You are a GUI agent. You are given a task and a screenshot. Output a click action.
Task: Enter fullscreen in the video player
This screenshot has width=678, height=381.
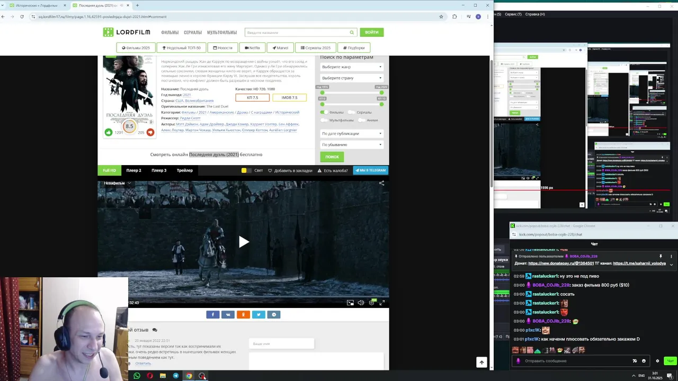coord(382,303)
